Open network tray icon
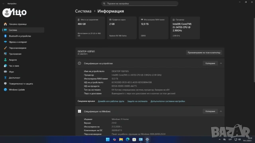The image size is (255, 143). click(x=235, y=139)
